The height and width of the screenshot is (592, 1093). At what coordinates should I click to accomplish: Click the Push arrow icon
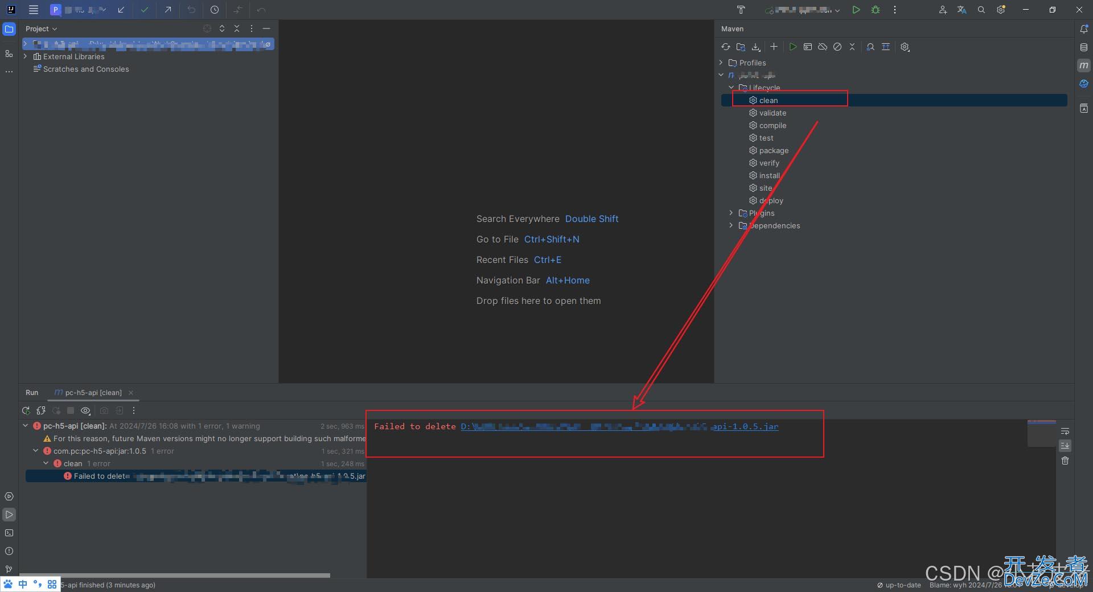click(168, 10)
